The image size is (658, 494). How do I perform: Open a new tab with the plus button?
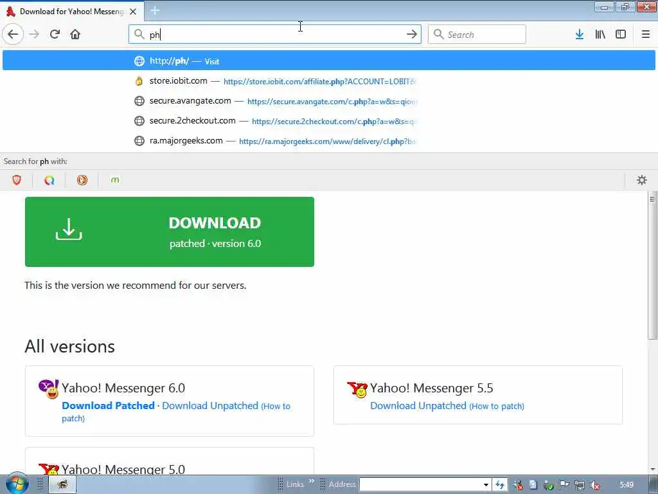tap(155, 10)
